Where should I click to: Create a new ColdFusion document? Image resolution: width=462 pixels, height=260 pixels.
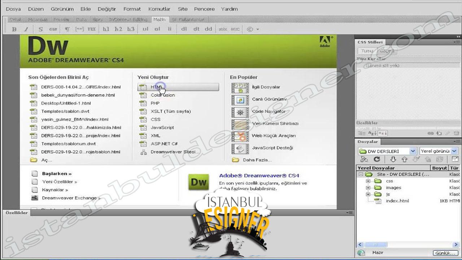click(x=162, y=95)
